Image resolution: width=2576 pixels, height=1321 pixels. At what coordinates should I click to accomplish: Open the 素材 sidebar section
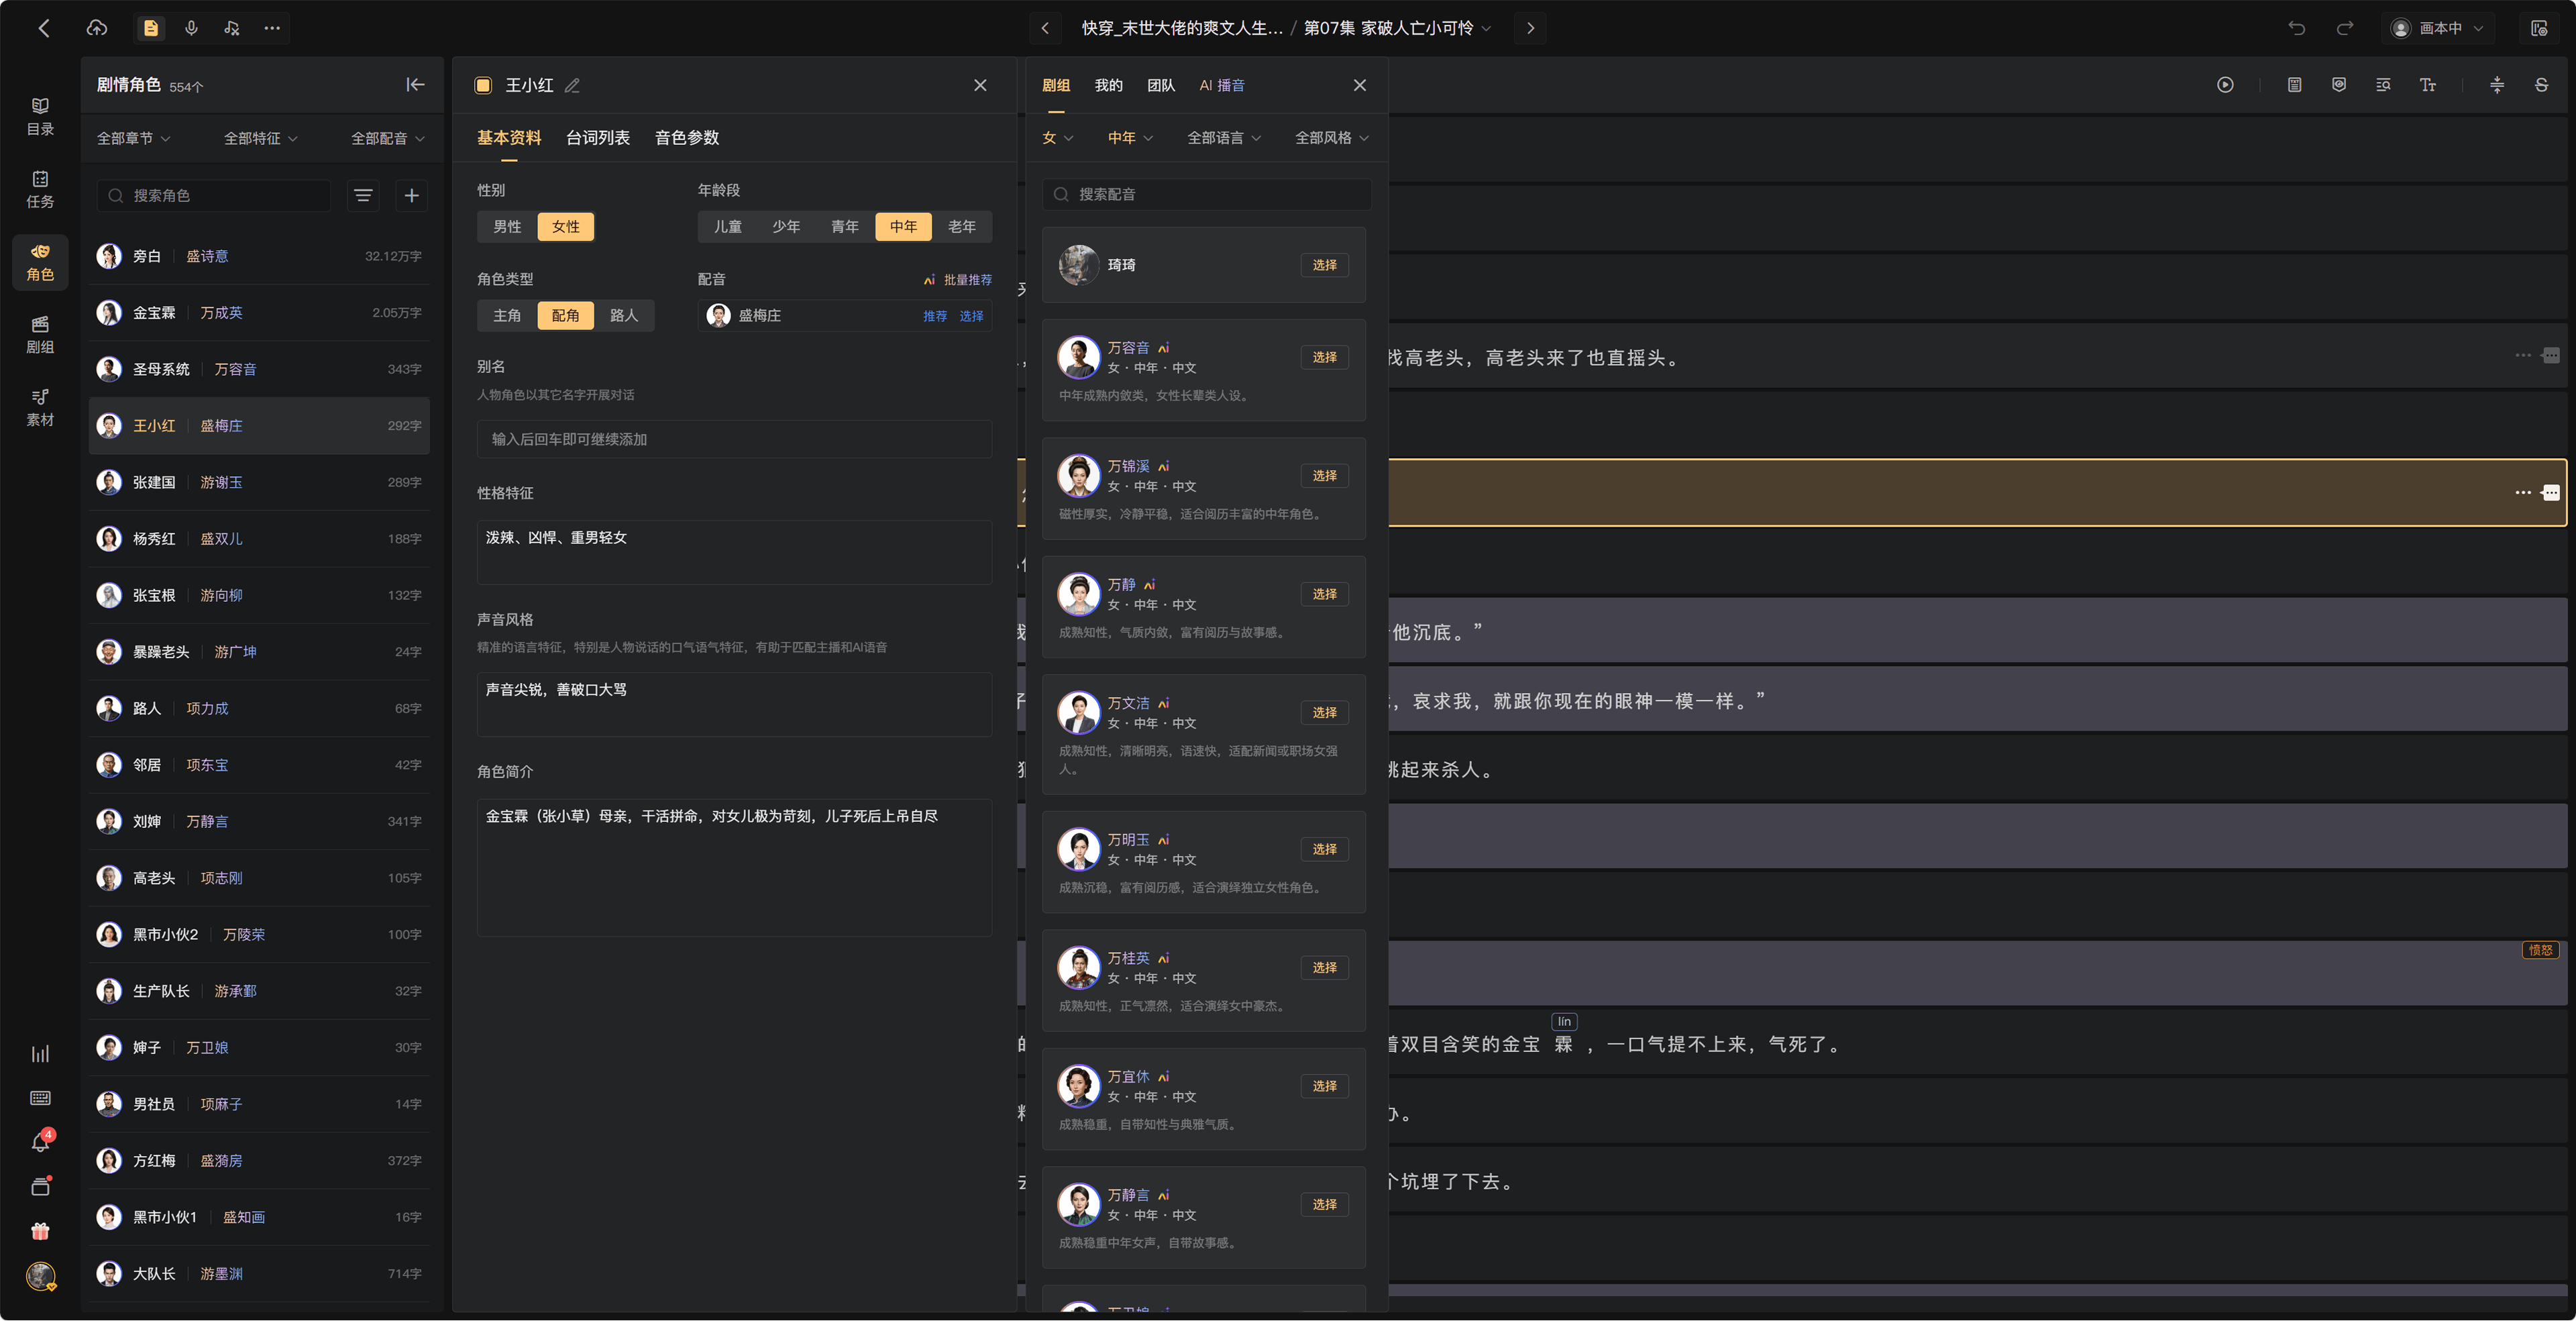40,407
